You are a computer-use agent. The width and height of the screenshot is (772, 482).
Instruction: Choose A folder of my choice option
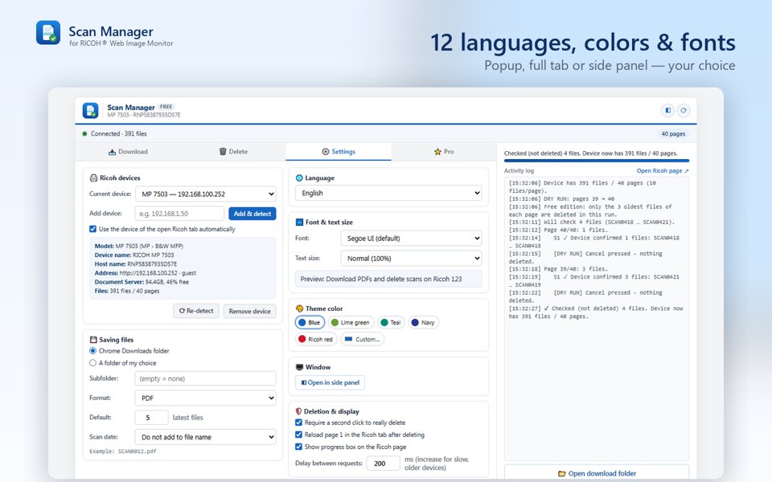tap(92, 363)
